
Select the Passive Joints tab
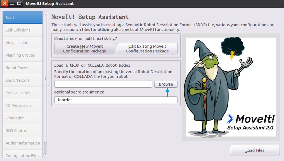click(x=23, y=93)
